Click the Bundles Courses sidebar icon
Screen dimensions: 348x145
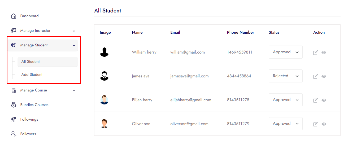tap(14, 105)
